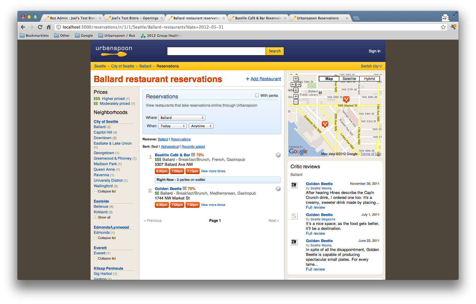This screenshot has height=304, width=476.
Task: Open the Capitol Hill neighborhood link
Action: (103, 132)
